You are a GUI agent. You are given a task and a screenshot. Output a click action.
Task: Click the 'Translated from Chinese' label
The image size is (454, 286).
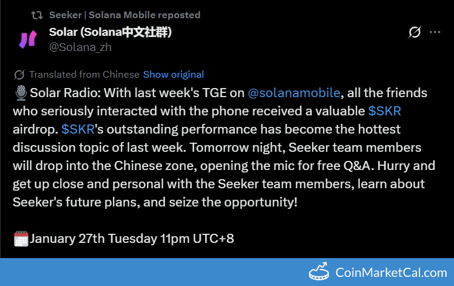pos(84,75)
